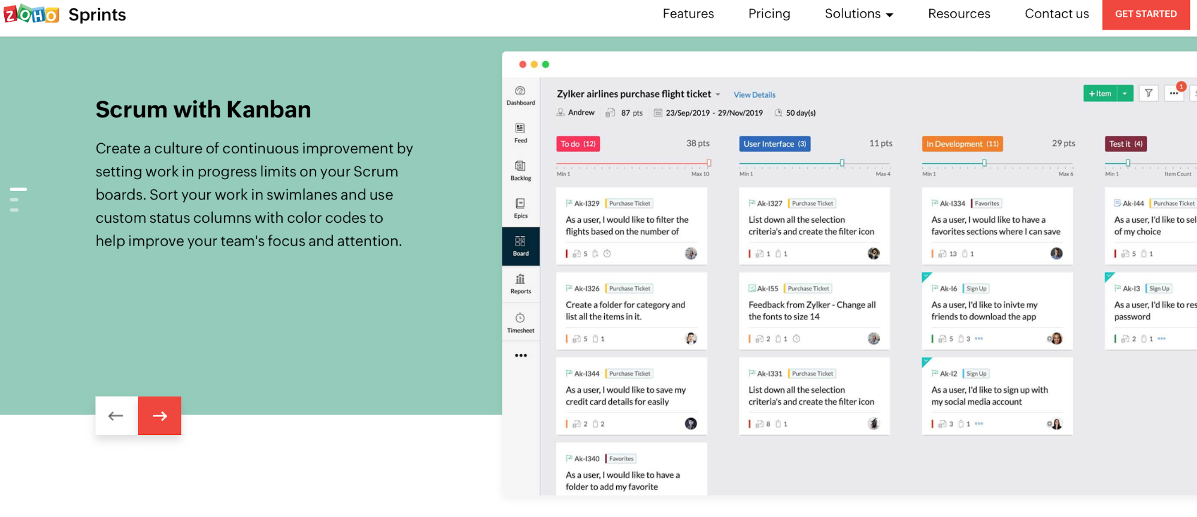Open the Backlog sidebar icon
Screen dimensions: 1197x517
pos(520,171)
